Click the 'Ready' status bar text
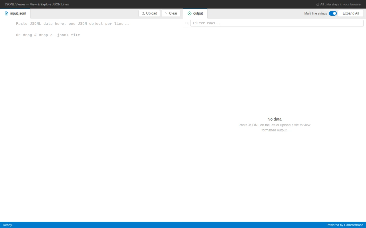366x228 pixels. click(7, 225)
